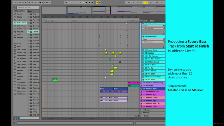This screenshot has height=126, width=224.
Task: Select the Instruments category
Action: point(21,20)
